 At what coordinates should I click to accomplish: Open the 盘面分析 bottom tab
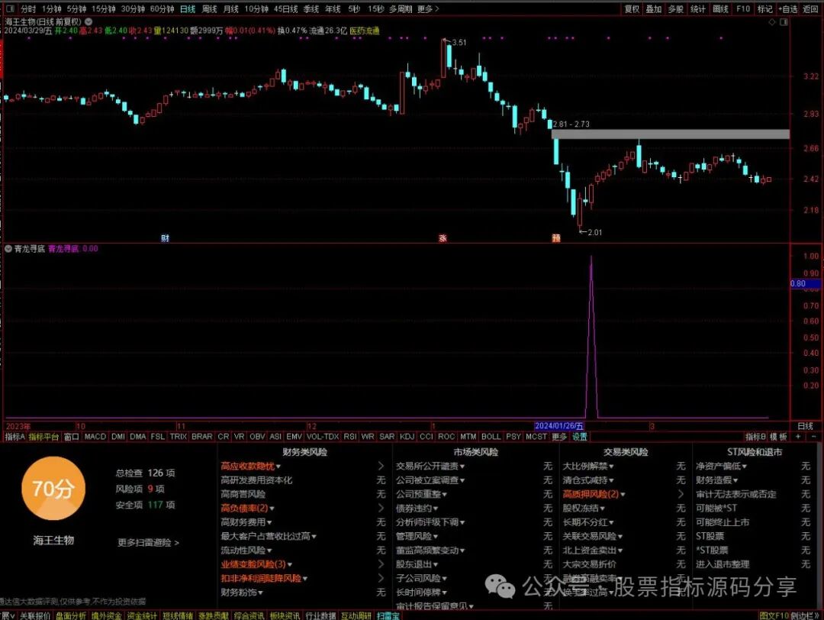click(71, 615)
